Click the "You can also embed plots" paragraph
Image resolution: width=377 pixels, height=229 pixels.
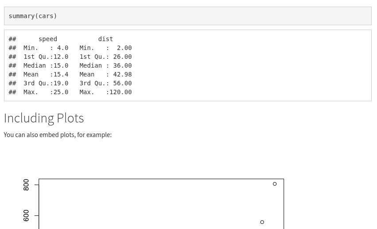pos(58,135)
